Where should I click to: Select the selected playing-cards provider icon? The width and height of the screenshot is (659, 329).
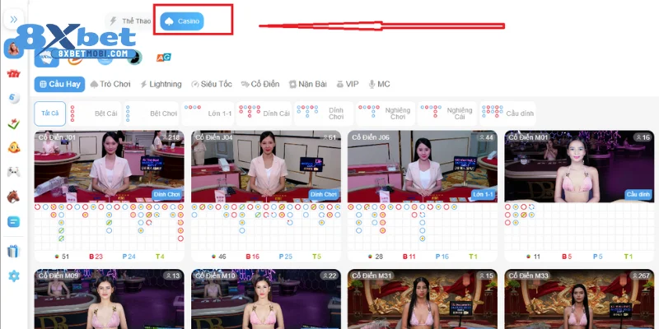click(46, 58)
